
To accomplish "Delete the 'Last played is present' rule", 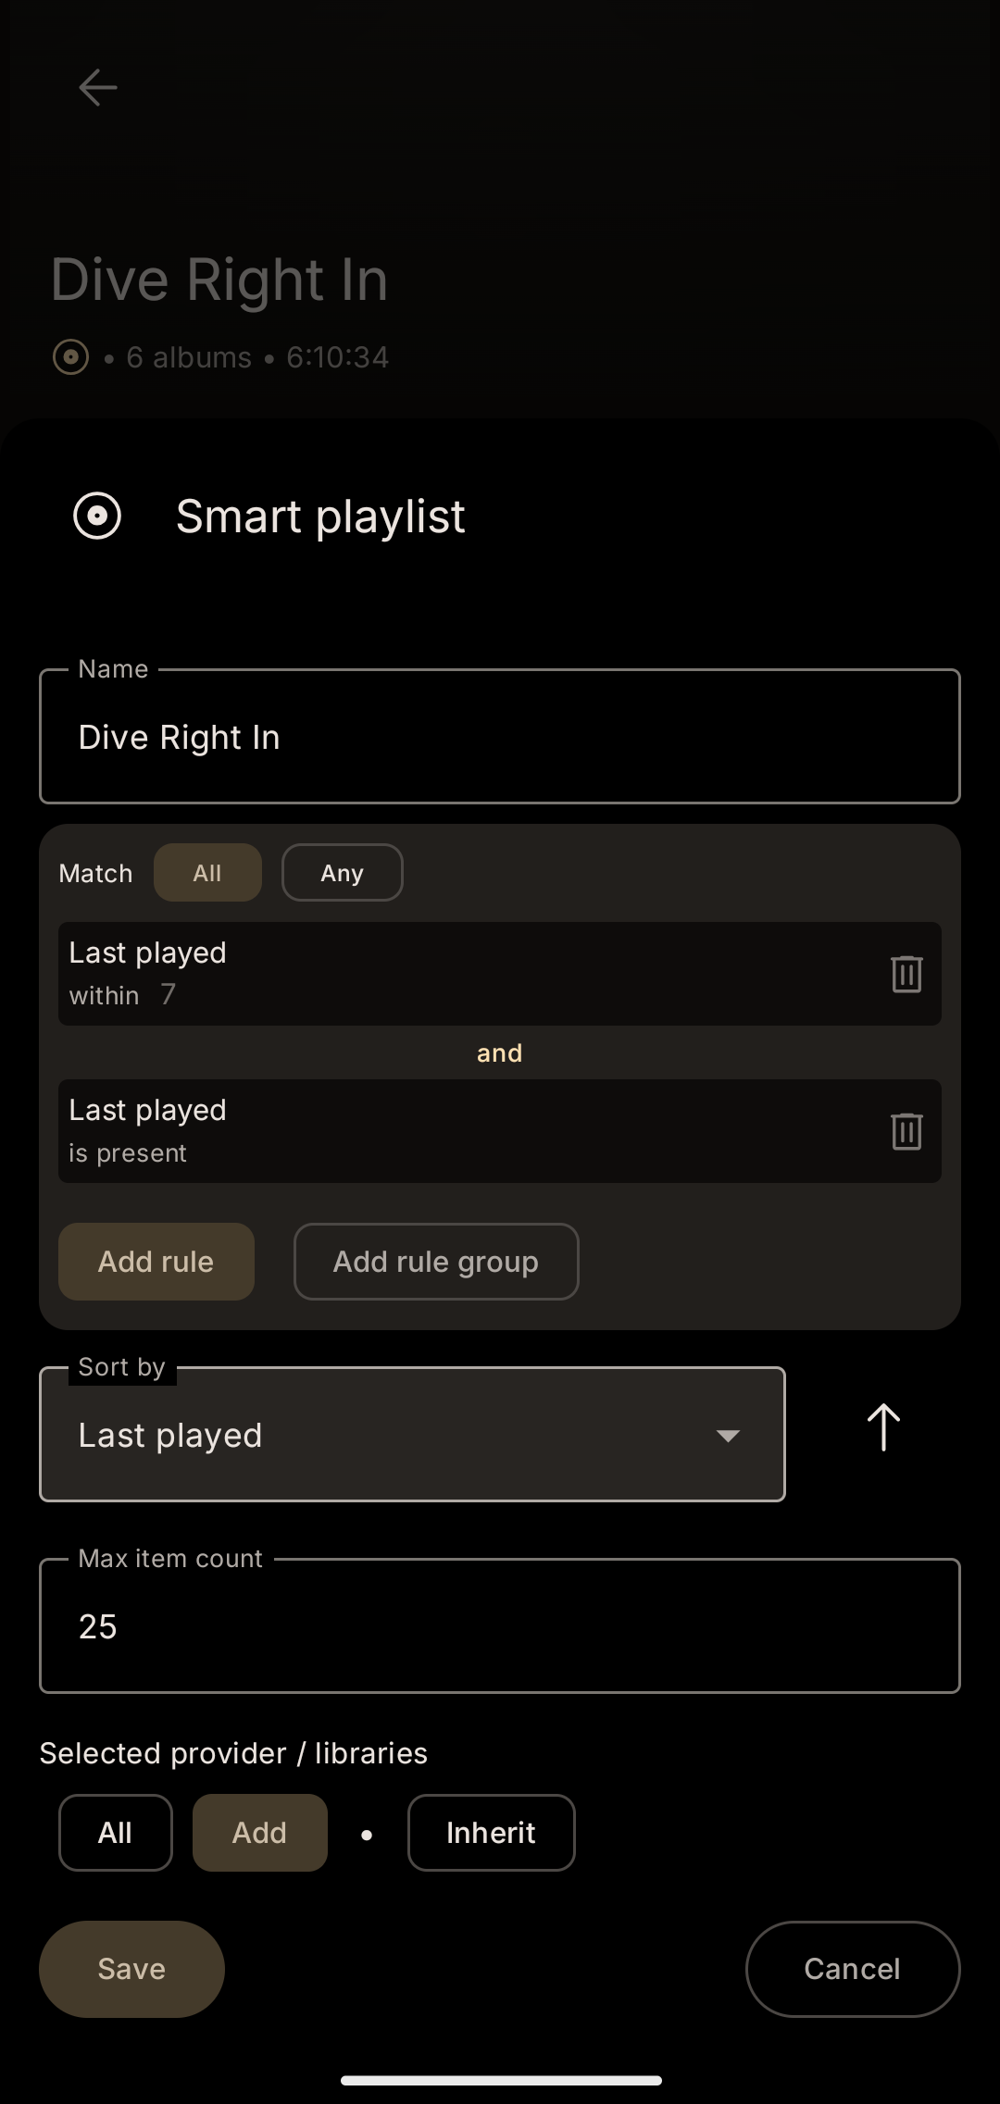I will 906,1131.
